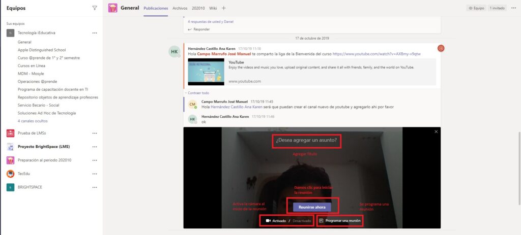The image size is (521, 235).
Task: Open more options for Tecnología iEducativa team
Action: pos(94,32)
